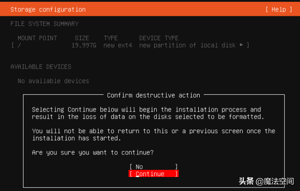
Task: Click the AVAILABLE DEVICES heading
Action: click(x=41, y=66)
